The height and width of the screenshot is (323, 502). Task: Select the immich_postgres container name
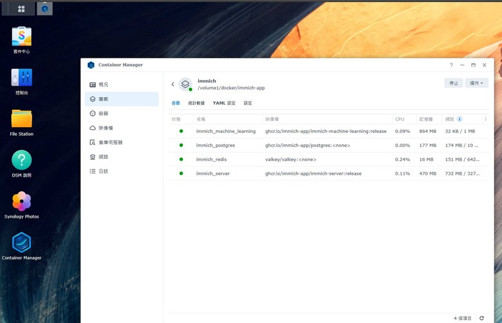pyautogui.click(x=216, y=145)
